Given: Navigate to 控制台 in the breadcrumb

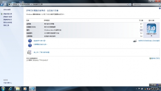Looking at the screenshot, I should coord(15,5).
